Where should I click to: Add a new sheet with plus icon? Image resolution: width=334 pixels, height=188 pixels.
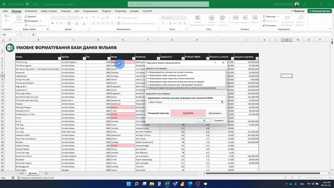coord(46,173)
